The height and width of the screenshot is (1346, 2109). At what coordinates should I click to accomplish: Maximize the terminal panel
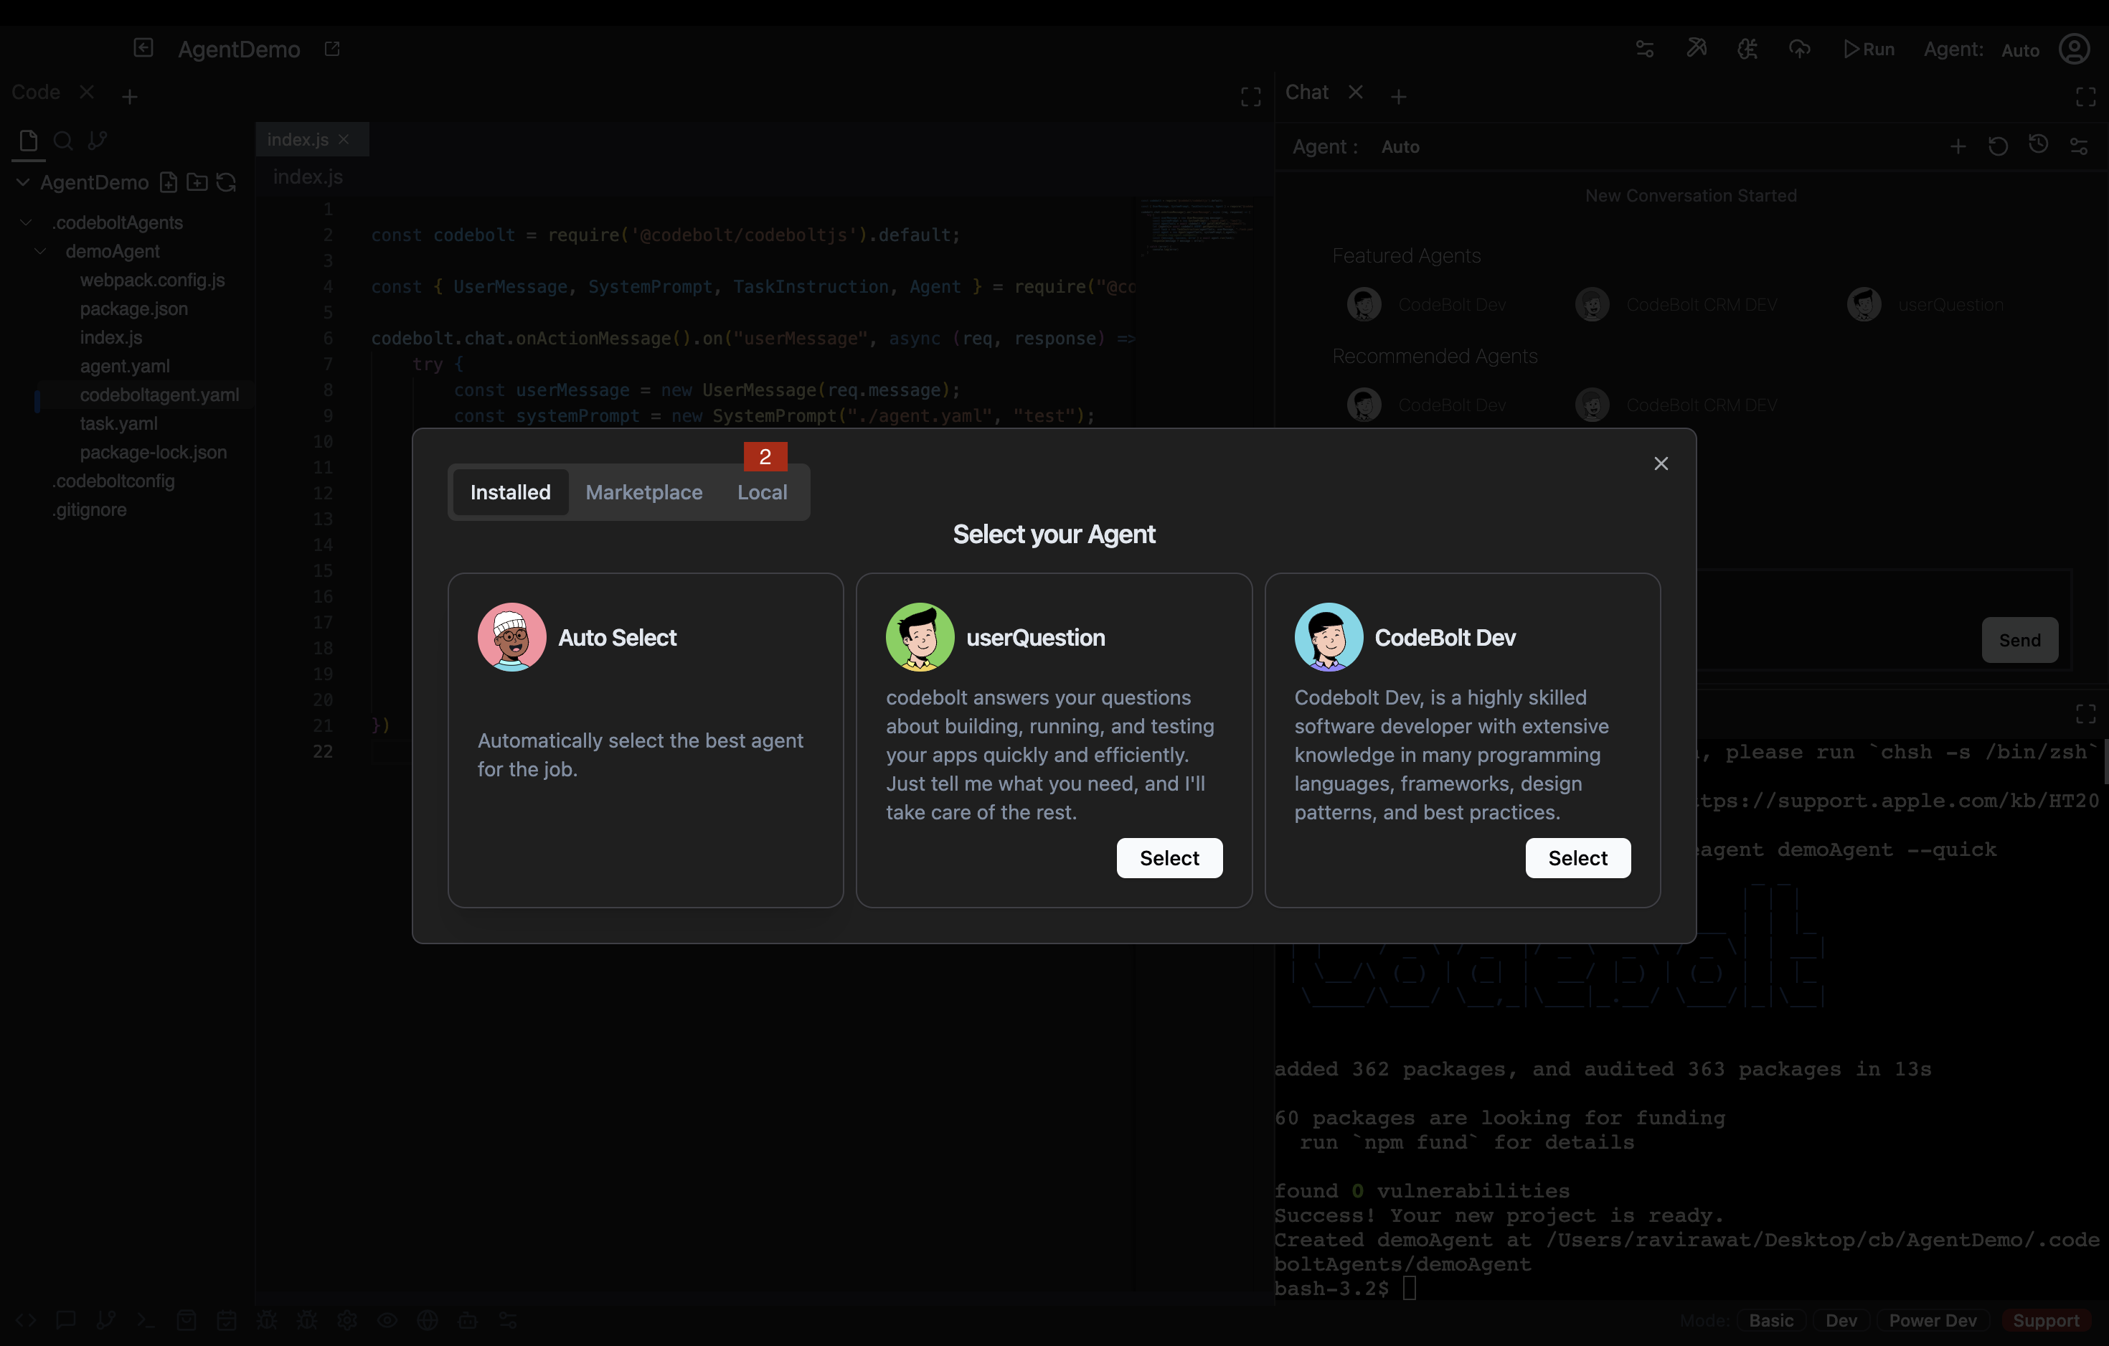coord(2086,714)
